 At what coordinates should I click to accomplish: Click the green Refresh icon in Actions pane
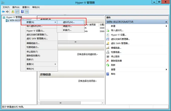click(x=108, y=65)
